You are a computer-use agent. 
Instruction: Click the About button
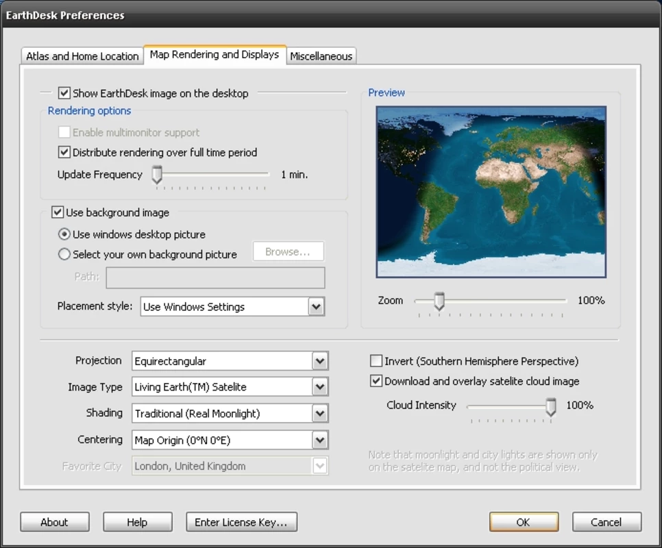[54, 522]
